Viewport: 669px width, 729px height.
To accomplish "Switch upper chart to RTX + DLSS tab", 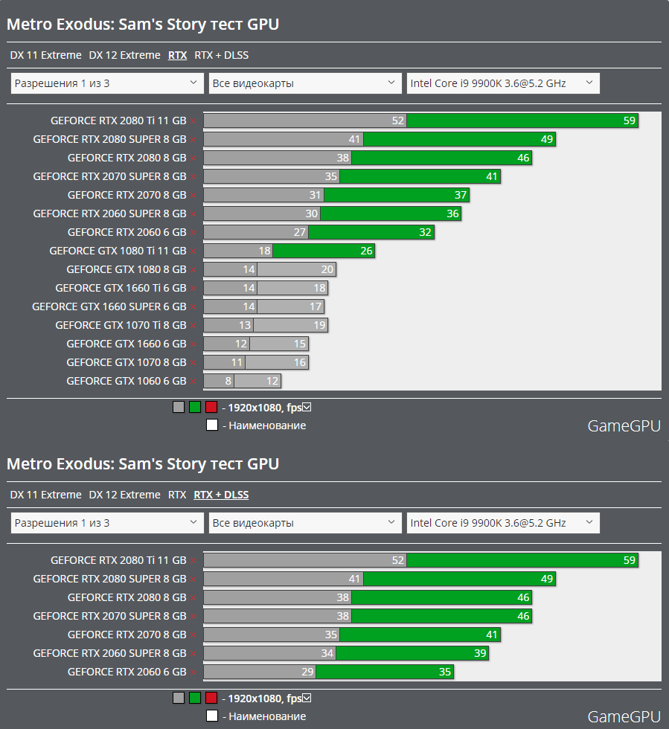I will [x=222, y=55].
